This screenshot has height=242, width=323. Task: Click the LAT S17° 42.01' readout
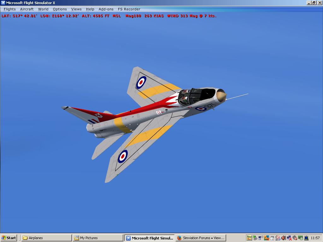click(19, 16)
